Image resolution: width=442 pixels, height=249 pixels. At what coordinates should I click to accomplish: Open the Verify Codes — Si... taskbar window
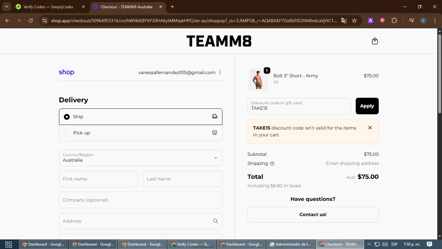191,244
